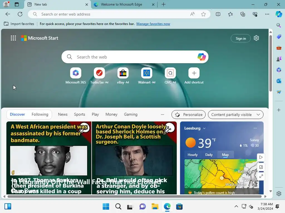Screen dimensions: 285x213
Task: Open the Read aloud icon in address bar
Action: (192, 14)
